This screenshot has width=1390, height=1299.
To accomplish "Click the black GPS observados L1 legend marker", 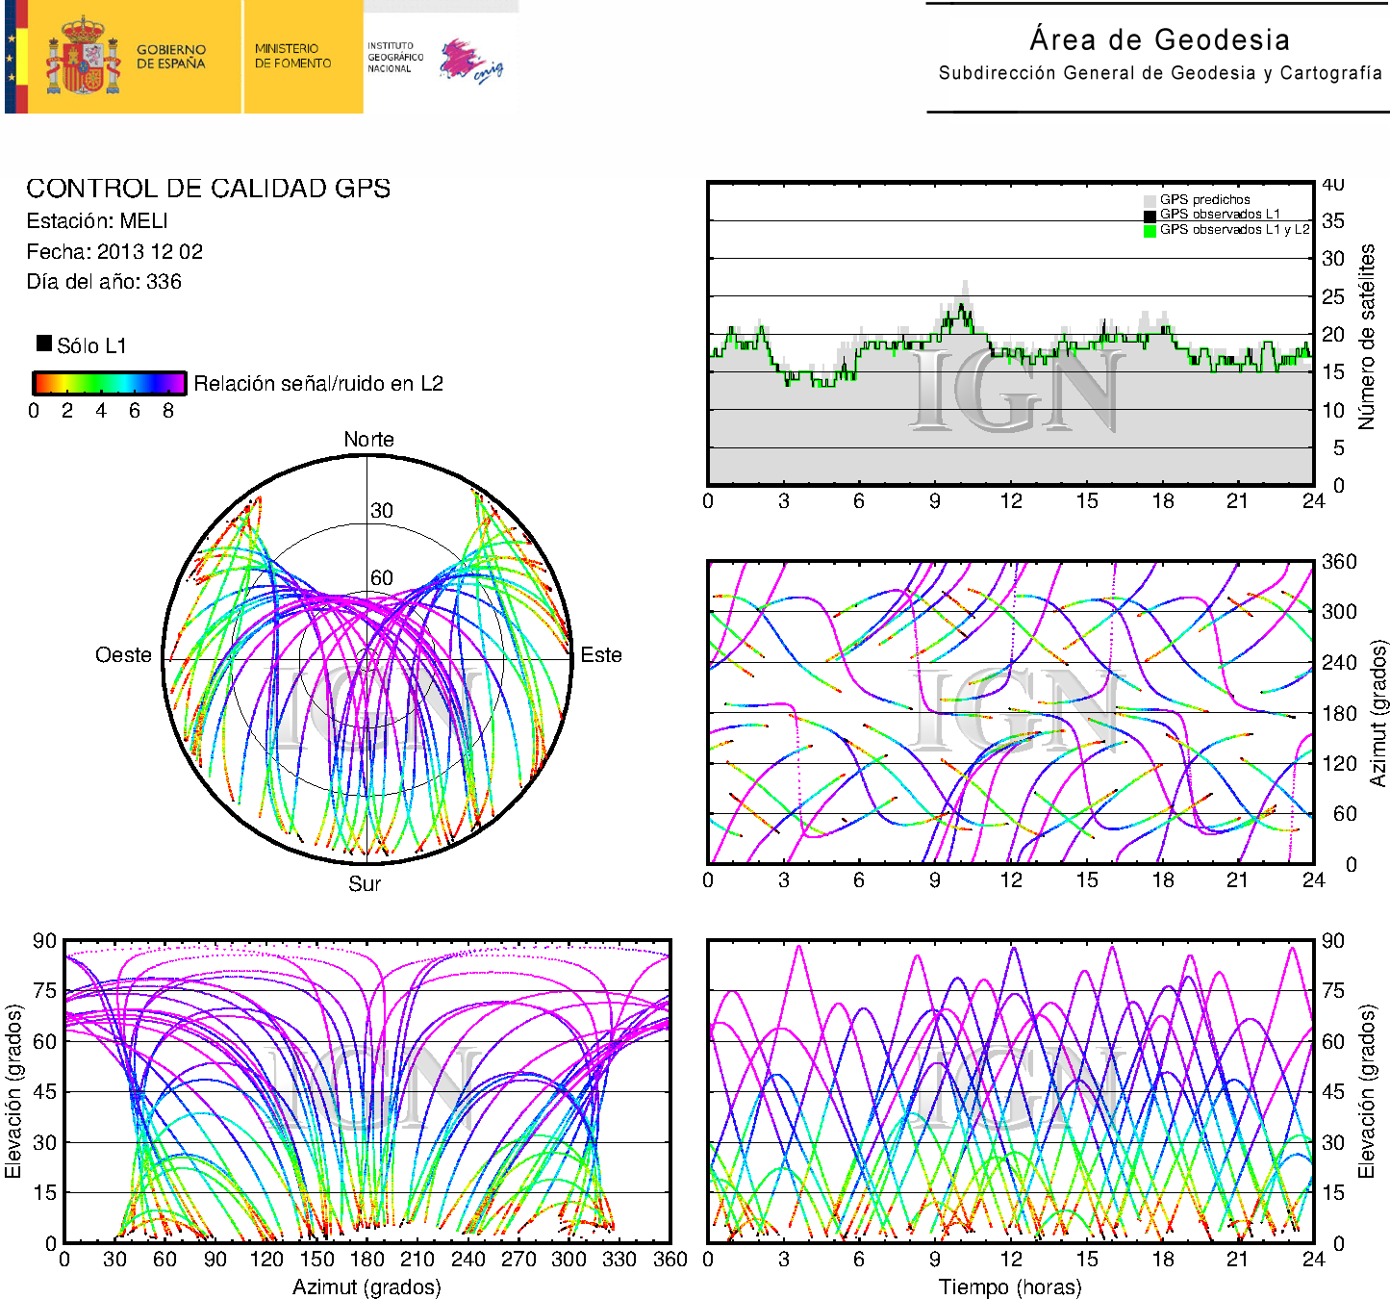I will [x=1149, y=216].
